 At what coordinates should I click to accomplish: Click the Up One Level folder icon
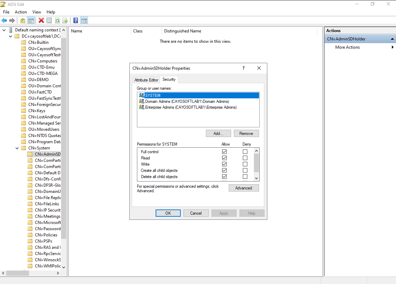(x=23, y=20)
